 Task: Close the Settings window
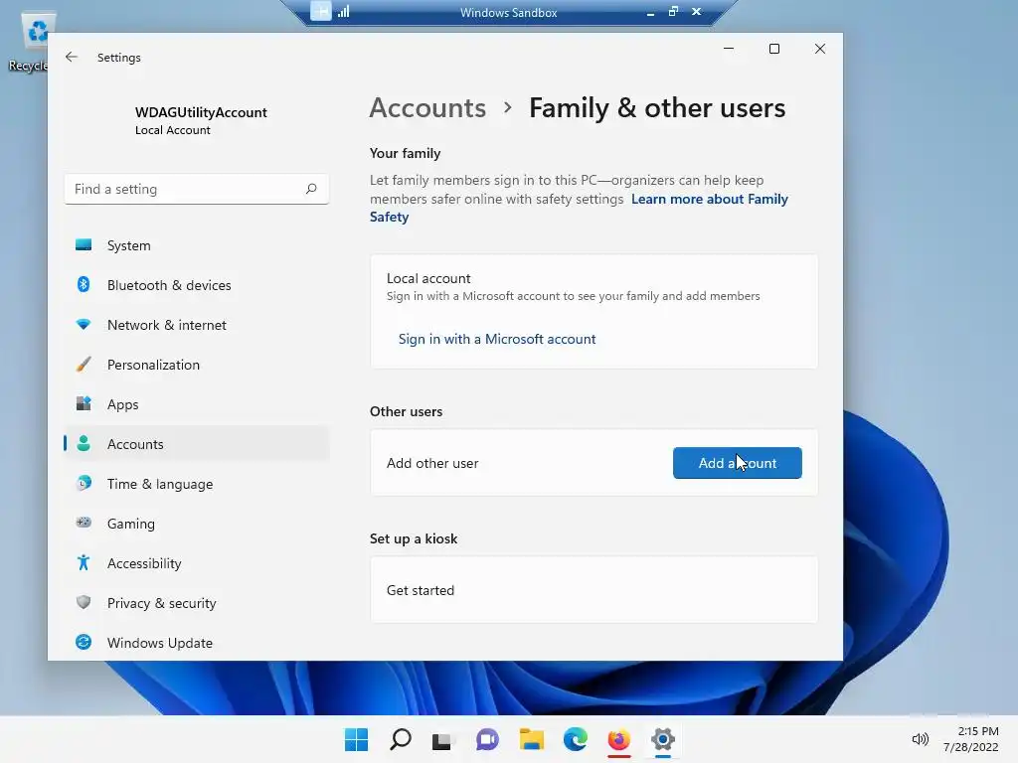click(820, 49)
